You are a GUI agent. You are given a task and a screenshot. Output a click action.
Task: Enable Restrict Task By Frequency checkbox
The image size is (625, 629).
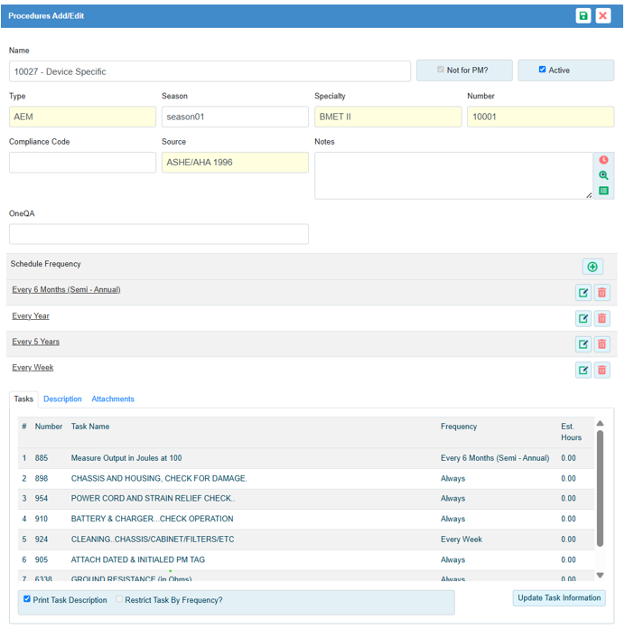(119, 599)
